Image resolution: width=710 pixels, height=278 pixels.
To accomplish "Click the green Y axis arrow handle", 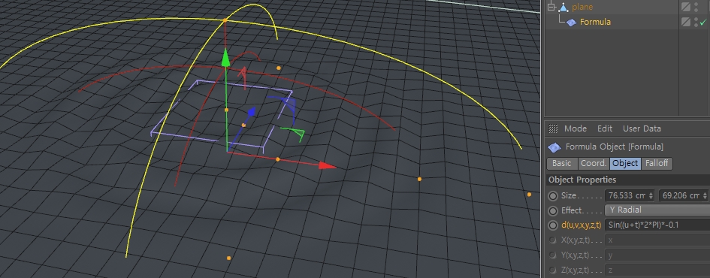I will [x=225, y=59].
